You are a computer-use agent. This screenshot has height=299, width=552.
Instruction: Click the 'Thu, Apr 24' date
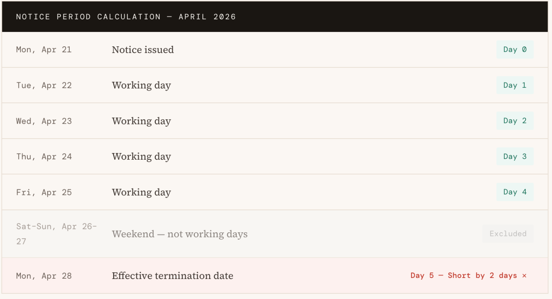click(44, 157)
